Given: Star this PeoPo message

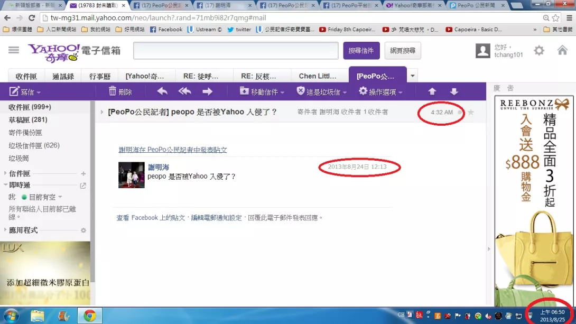Looking at the screenshot, I should pyautogui.click(x=470, y=112).
